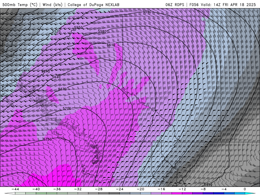Click the 5580 contour label
260x195 pixels.
(102, 31)
